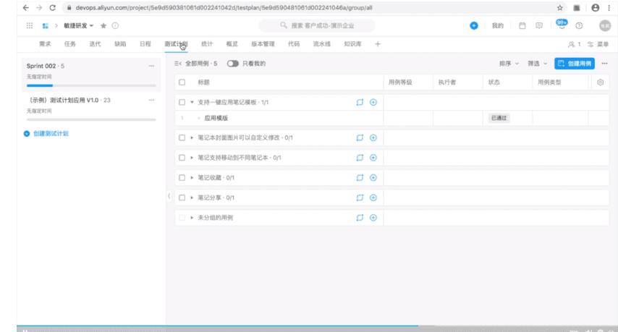618x332 pixels.
Task: Collapse the left sidebar with the divider handle
Action: click(169, 196)
